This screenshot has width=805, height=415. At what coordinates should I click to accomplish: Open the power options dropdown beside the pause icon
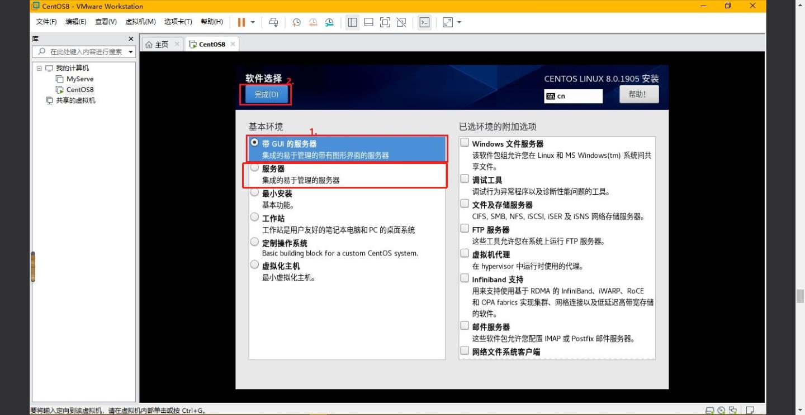pos(253,22)
